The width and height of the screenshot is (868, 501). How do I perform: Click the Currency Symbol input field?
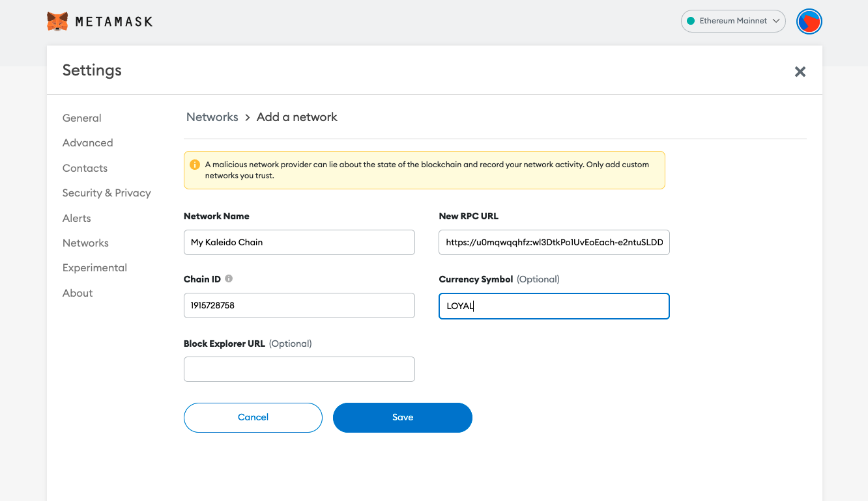(554, 306)
